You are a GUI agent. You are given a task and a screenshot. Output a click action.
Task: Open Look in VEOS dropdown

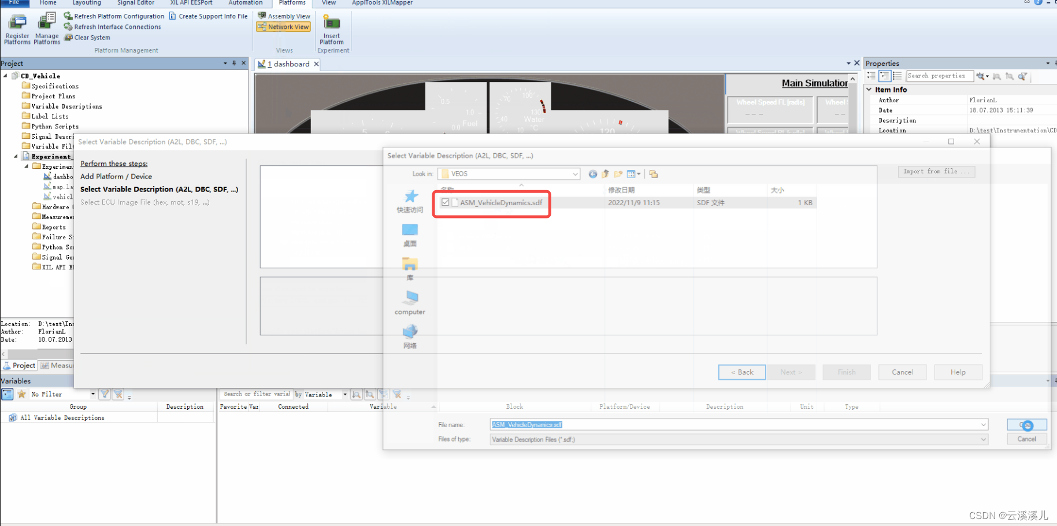pos(575,174)
